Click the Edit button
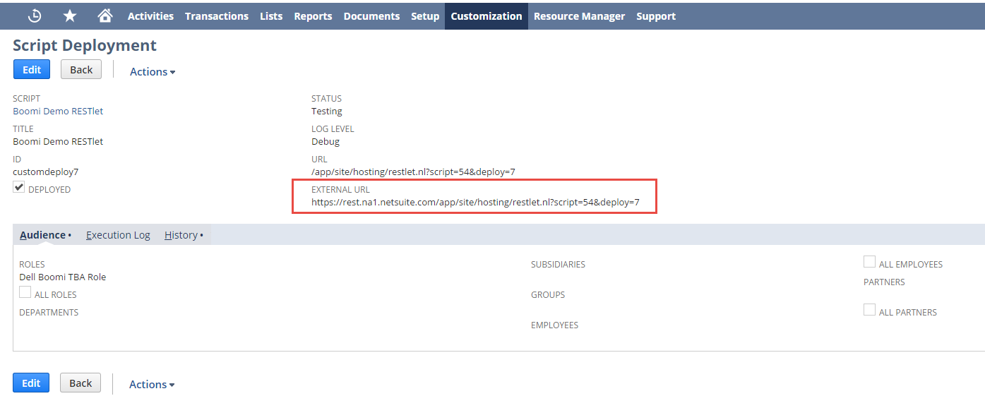Viewport: 985px width, 408px height. [x=31, y=68]
